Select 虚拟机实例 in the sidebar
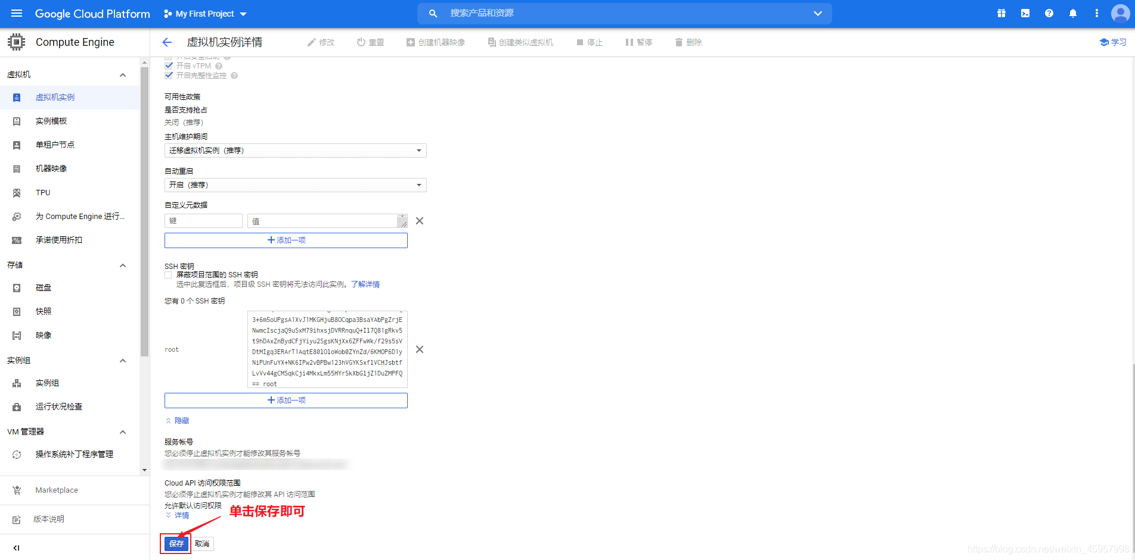This screenshot has height=560, width=1135. pyautogui.click(x=70, y=97)
